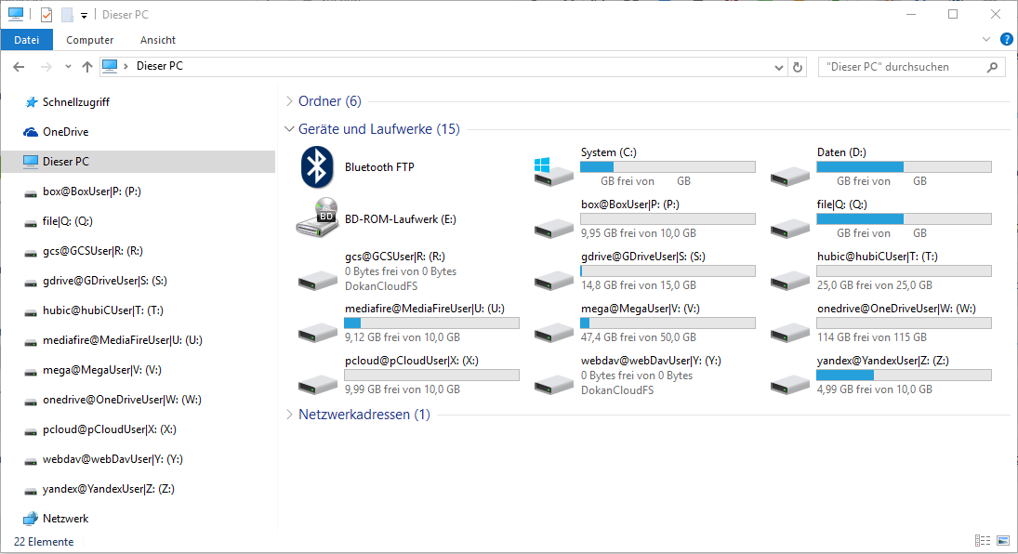Open the quick access toolbar customize dropdown
Screen dimensions: 1018x554
point(84,15)
